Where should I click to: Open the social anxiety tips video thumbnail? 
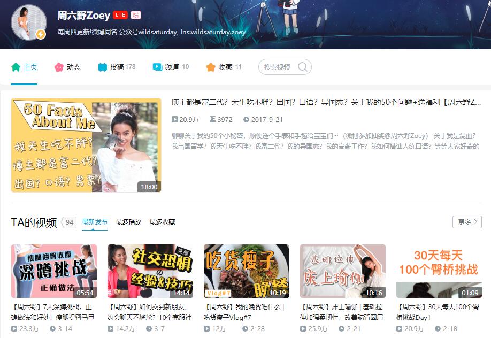click(150, 271)
